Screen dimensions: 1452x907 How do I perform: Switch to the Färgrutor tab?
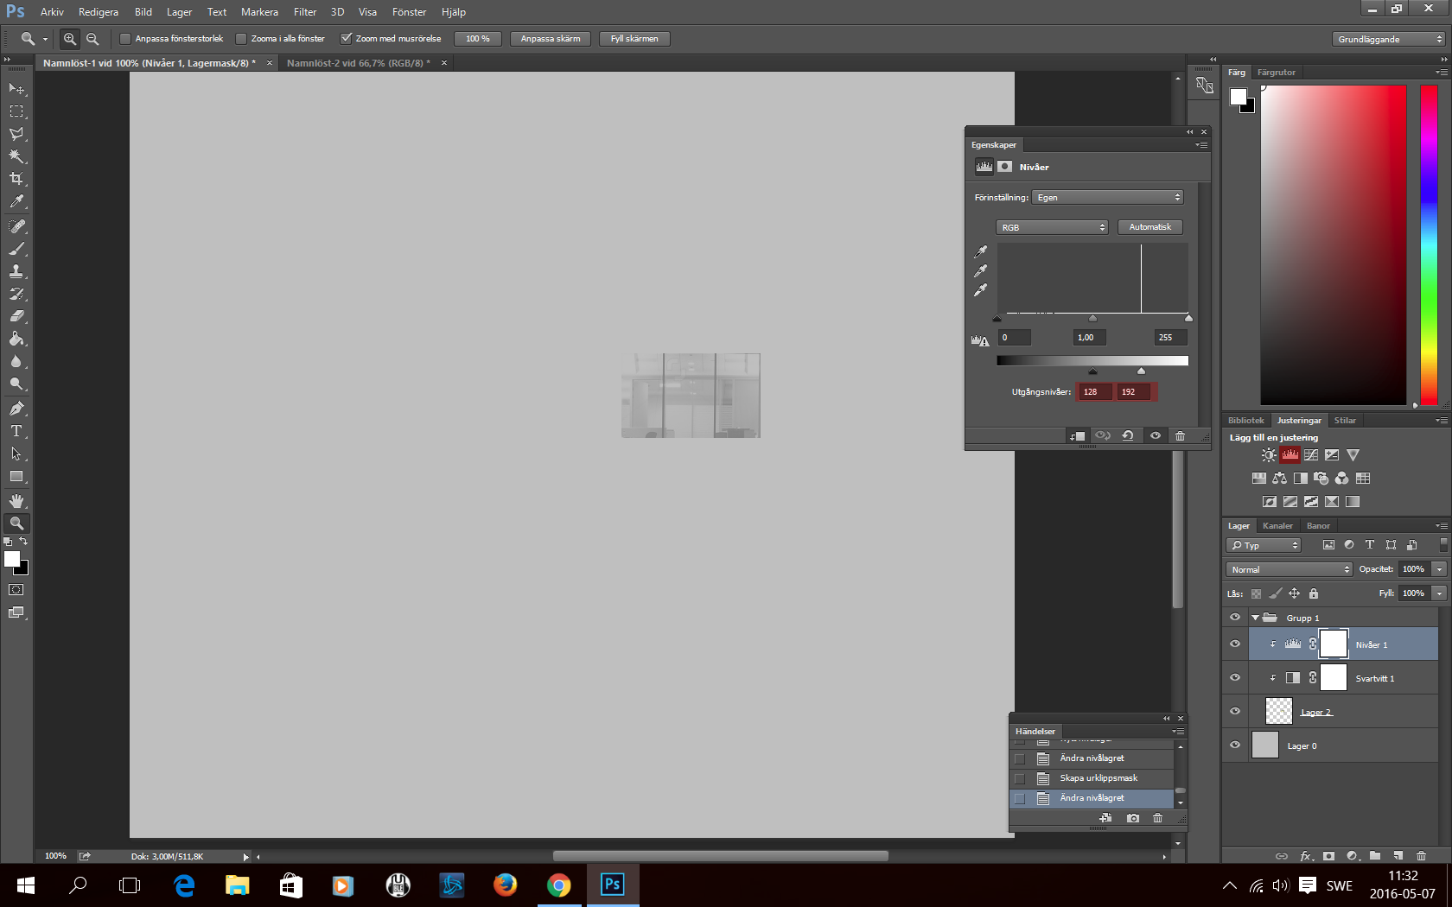(x=1277, y=73)
